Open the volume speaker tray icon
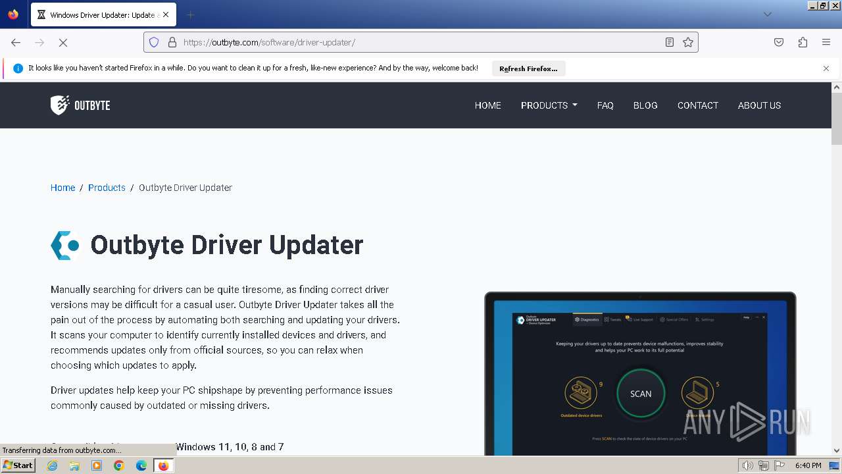 click(748, 465)
